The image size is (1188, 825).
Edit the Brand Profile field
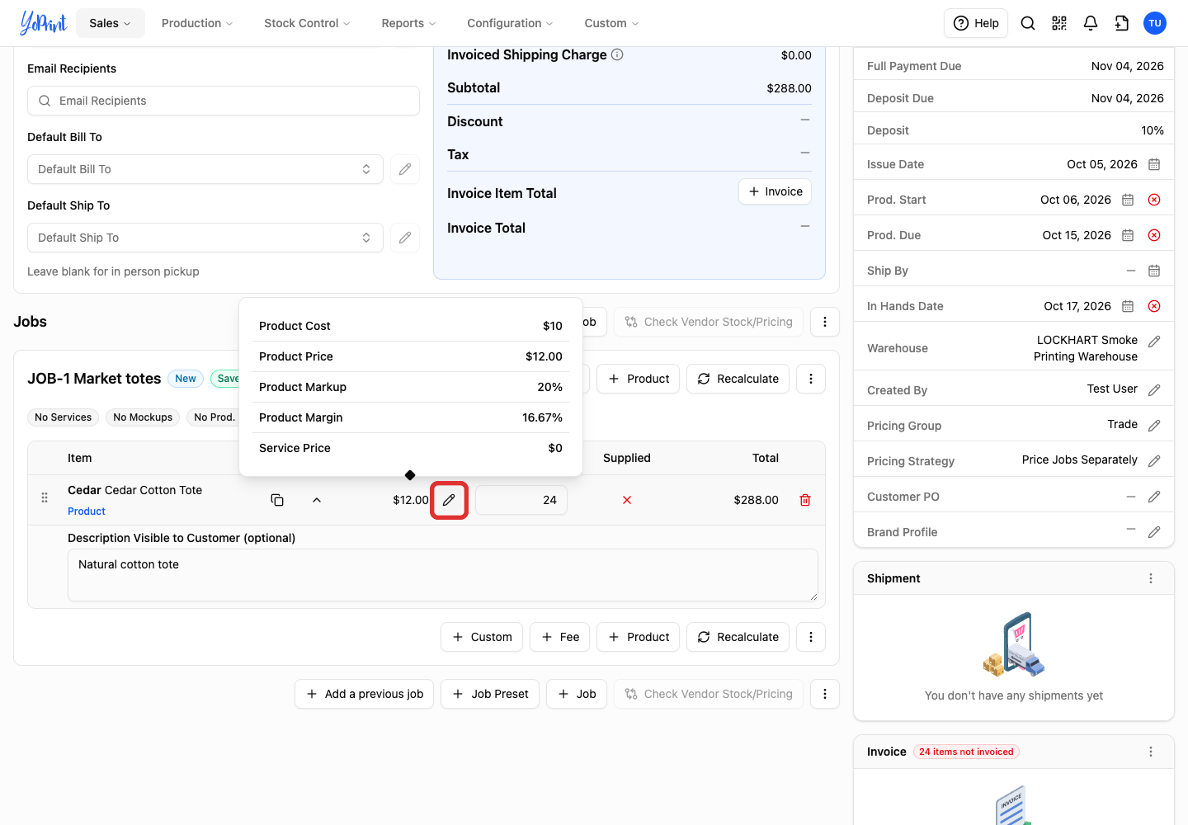(x=1154, y=531)
